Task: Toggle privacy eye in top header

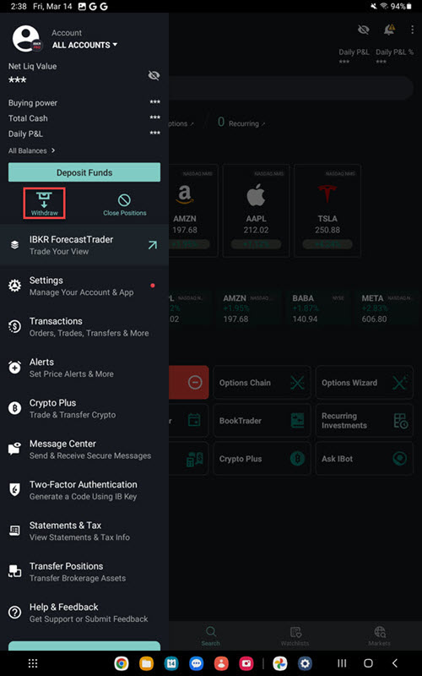Action: [x=364, y=30]
